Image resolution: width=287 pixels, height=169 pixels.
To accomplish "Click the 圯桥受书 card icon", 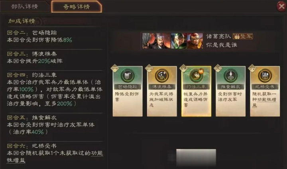I will (265, 76).
